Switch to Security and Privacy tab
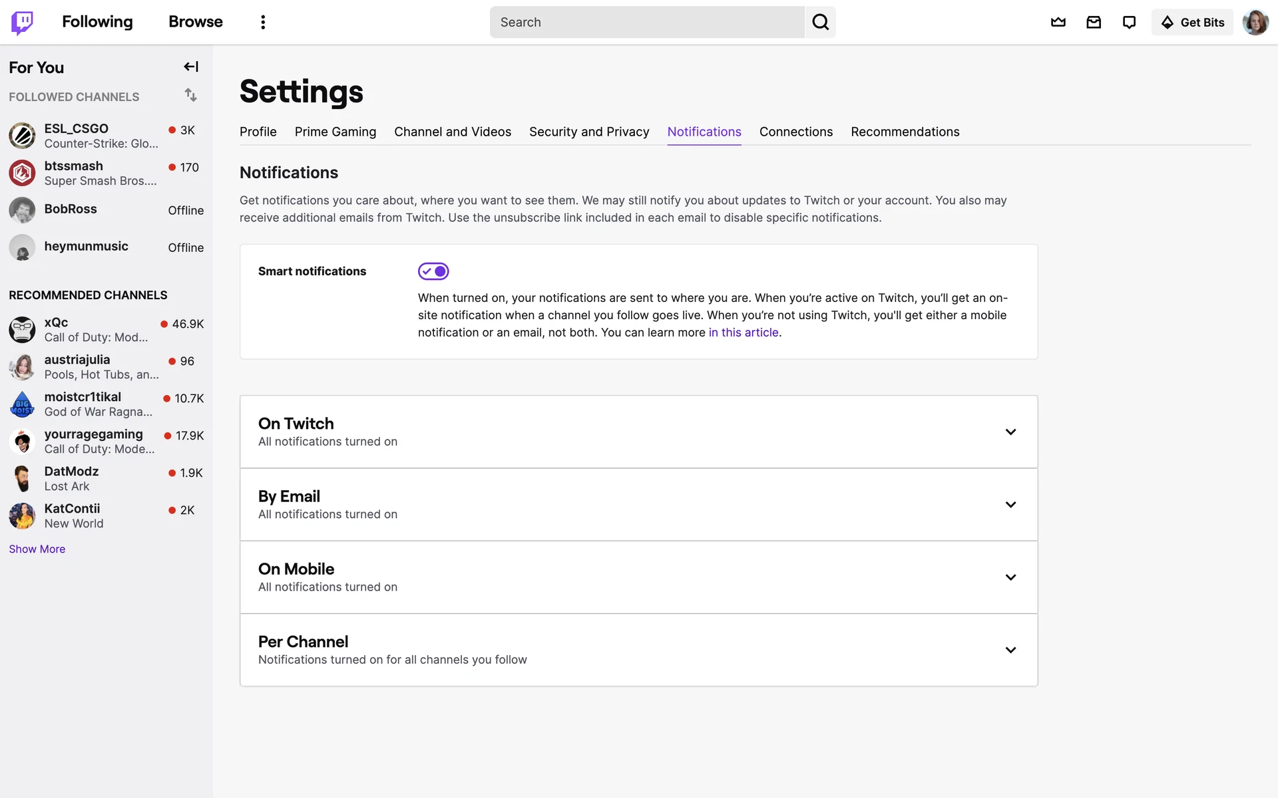1278x798 pixels. (x=588, y=132)
